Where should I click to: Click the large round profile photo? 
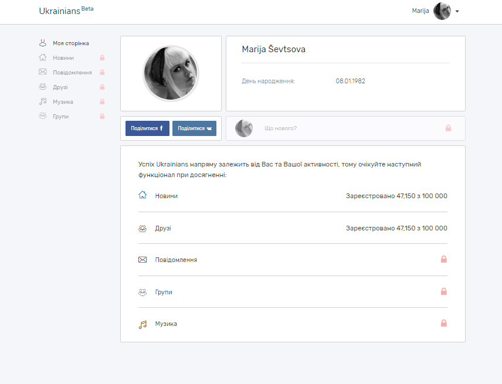(171, 73)
